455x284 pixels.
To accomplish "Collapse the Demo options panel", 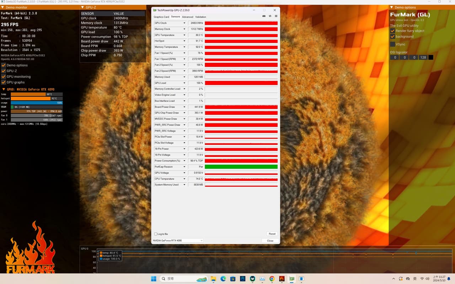I will pyautogui.click(x=392, y=7).
